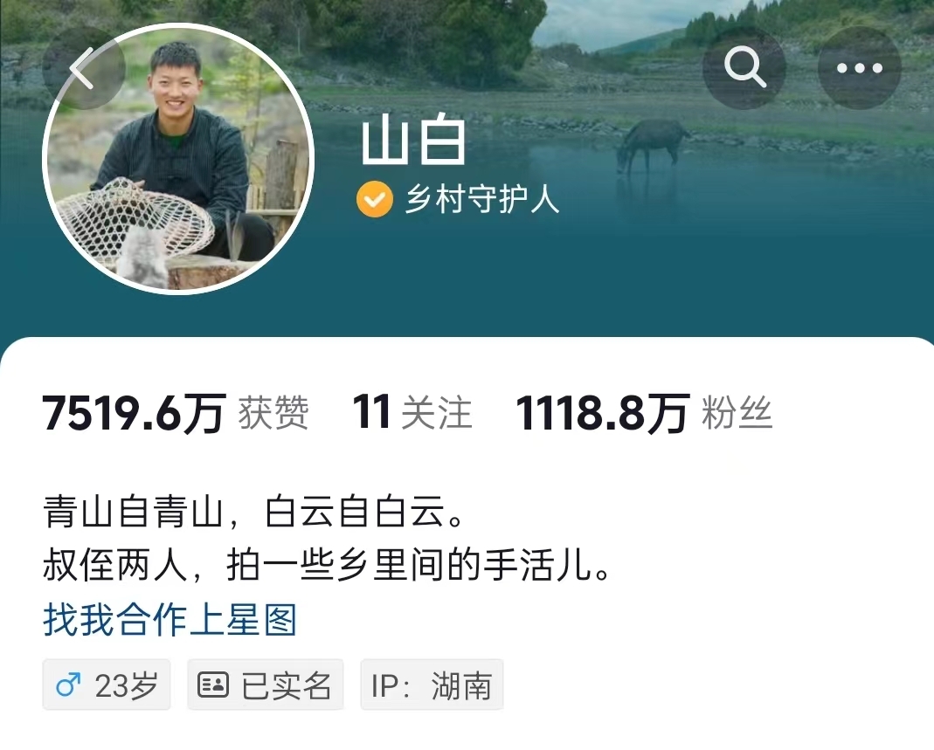Click the male gender symbol icon
Viewport: 934px width, 750px height.
(x=68, y=685)
